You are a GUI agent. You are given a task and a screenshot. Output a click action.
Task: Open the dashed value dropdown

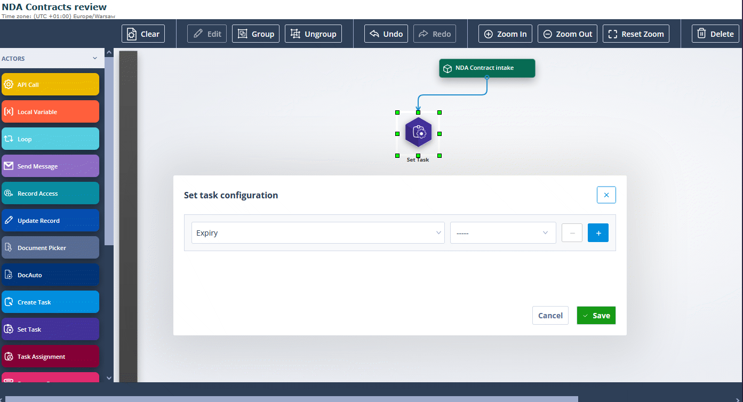503,233
